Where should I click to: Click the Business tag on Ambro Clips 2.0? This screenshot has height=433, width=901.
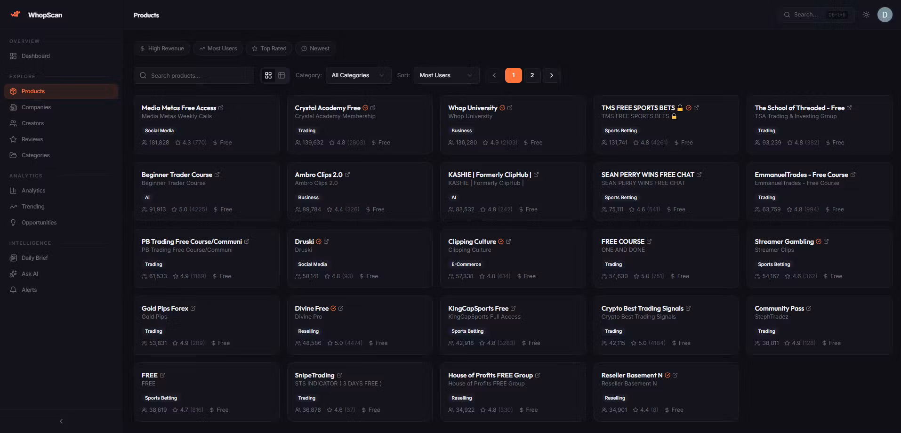(x=308, y=198)
